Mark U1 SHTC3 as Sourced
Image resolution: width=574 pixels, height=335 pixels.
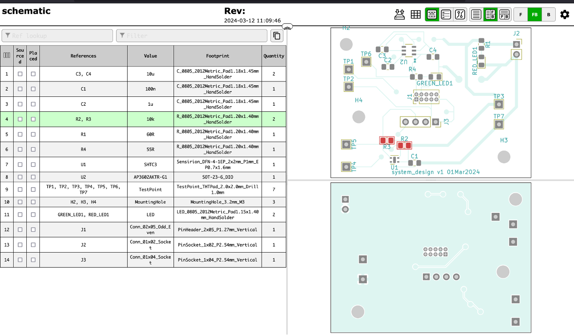coord(20,165)
